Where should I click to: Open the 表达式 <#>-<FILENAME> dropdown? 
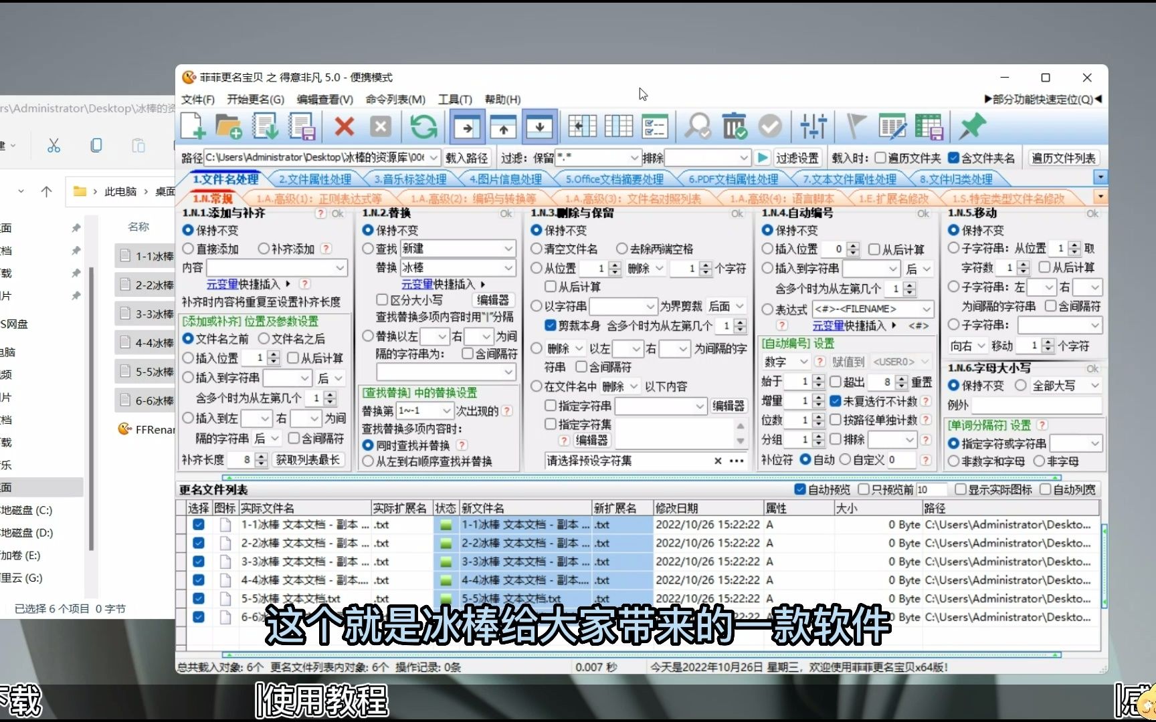coord(927,309)
